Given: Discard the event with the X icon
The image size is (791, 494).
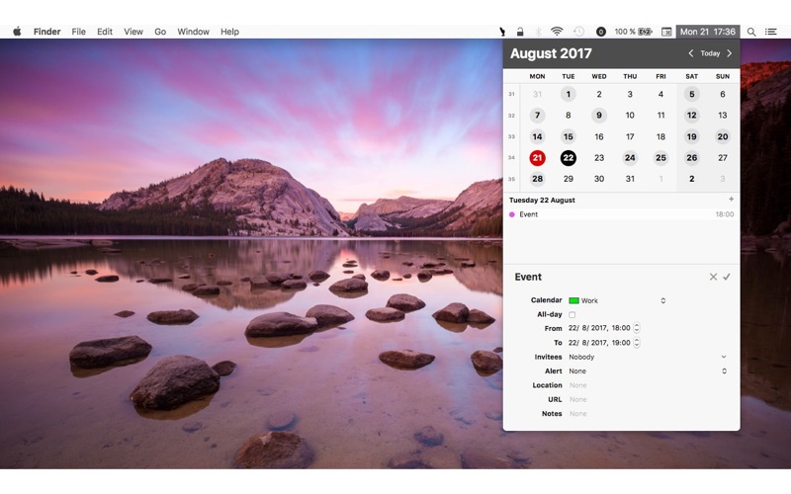Looking at the screenshot, I should click(713, 277).
